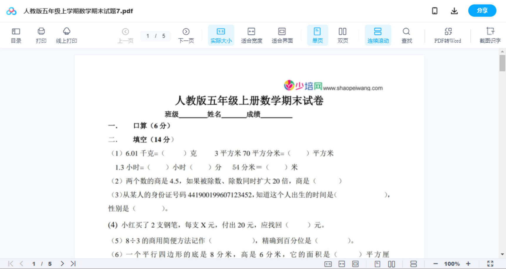The height and width of the screenshot is (269, 506).
Task: Select 线上打印 online printing
Action: point(66,35)
